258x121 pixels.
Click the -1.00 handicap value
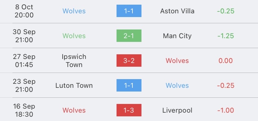click(226, 110)
